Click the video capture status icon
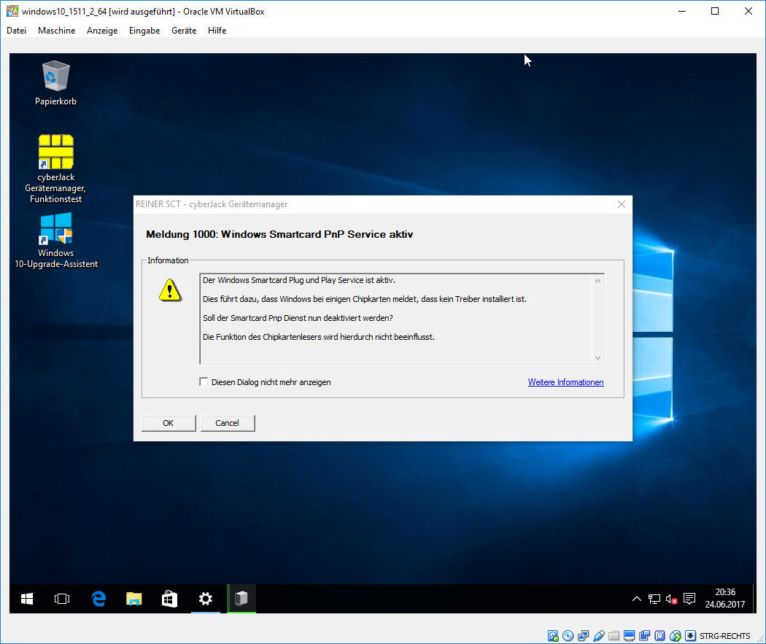766x644 pixels. (x=645, y=636)
